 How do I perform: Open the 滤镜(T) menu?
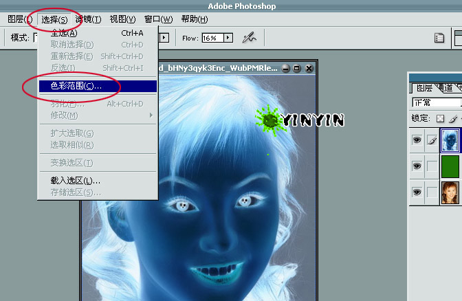tap(88, 19)
